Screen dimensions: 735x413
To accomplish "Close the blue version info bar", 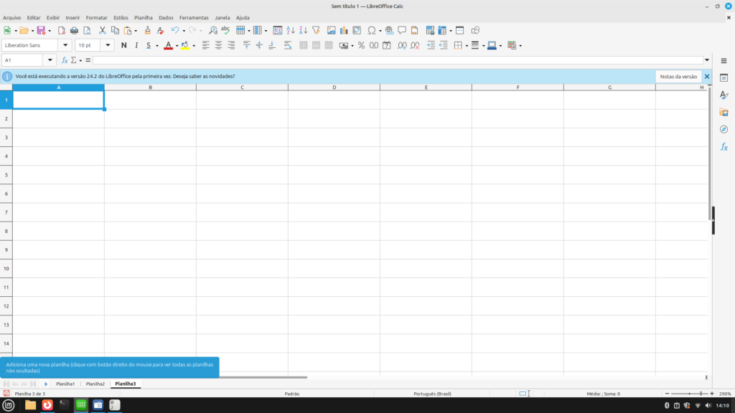I will (x=707, y=76).
